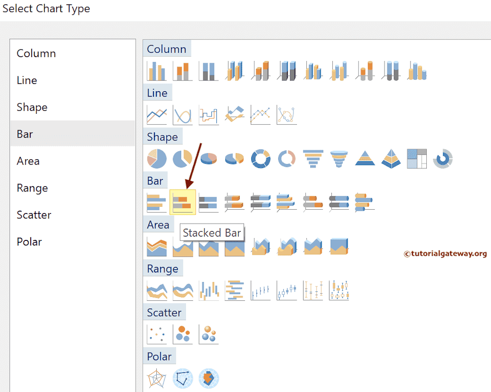Select the Radar chart icon under Polar
The image size is (491, 392).
(x=156, y=379)
